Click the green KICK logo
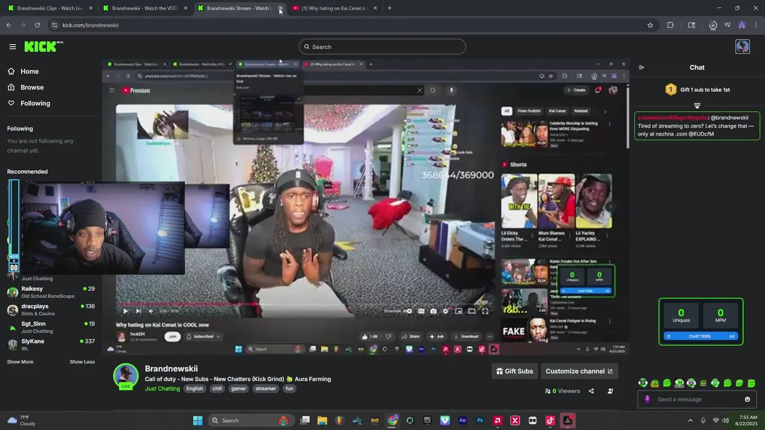The width and height of the screenshot is (765, 430). (x=43, y=47)
